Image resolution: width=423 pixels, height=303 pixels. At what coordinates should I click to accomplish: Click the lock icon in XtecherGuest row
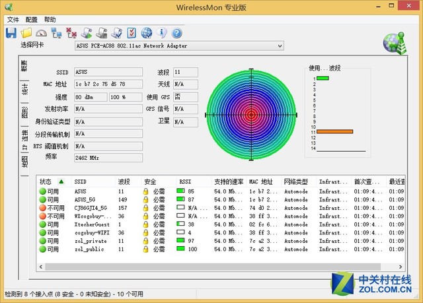point(145,224)
